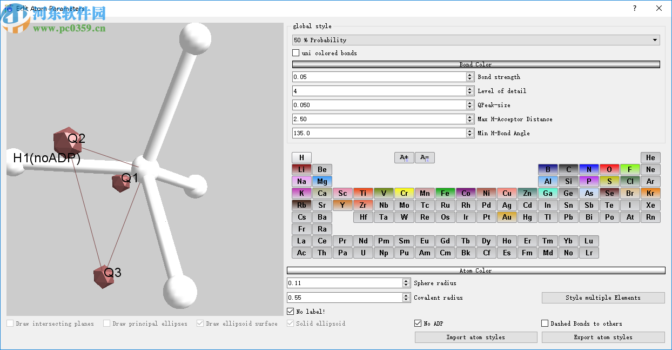This screenshot has height=350, width=672.
Task: Click Export atom styles button
Action: (603, 337)
